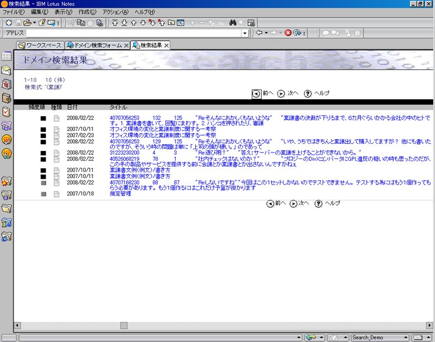Image resolution: width=435 pixels, height=342 pixels.
Task: Click the key security icon in status bar
Action: click(310, 338)
